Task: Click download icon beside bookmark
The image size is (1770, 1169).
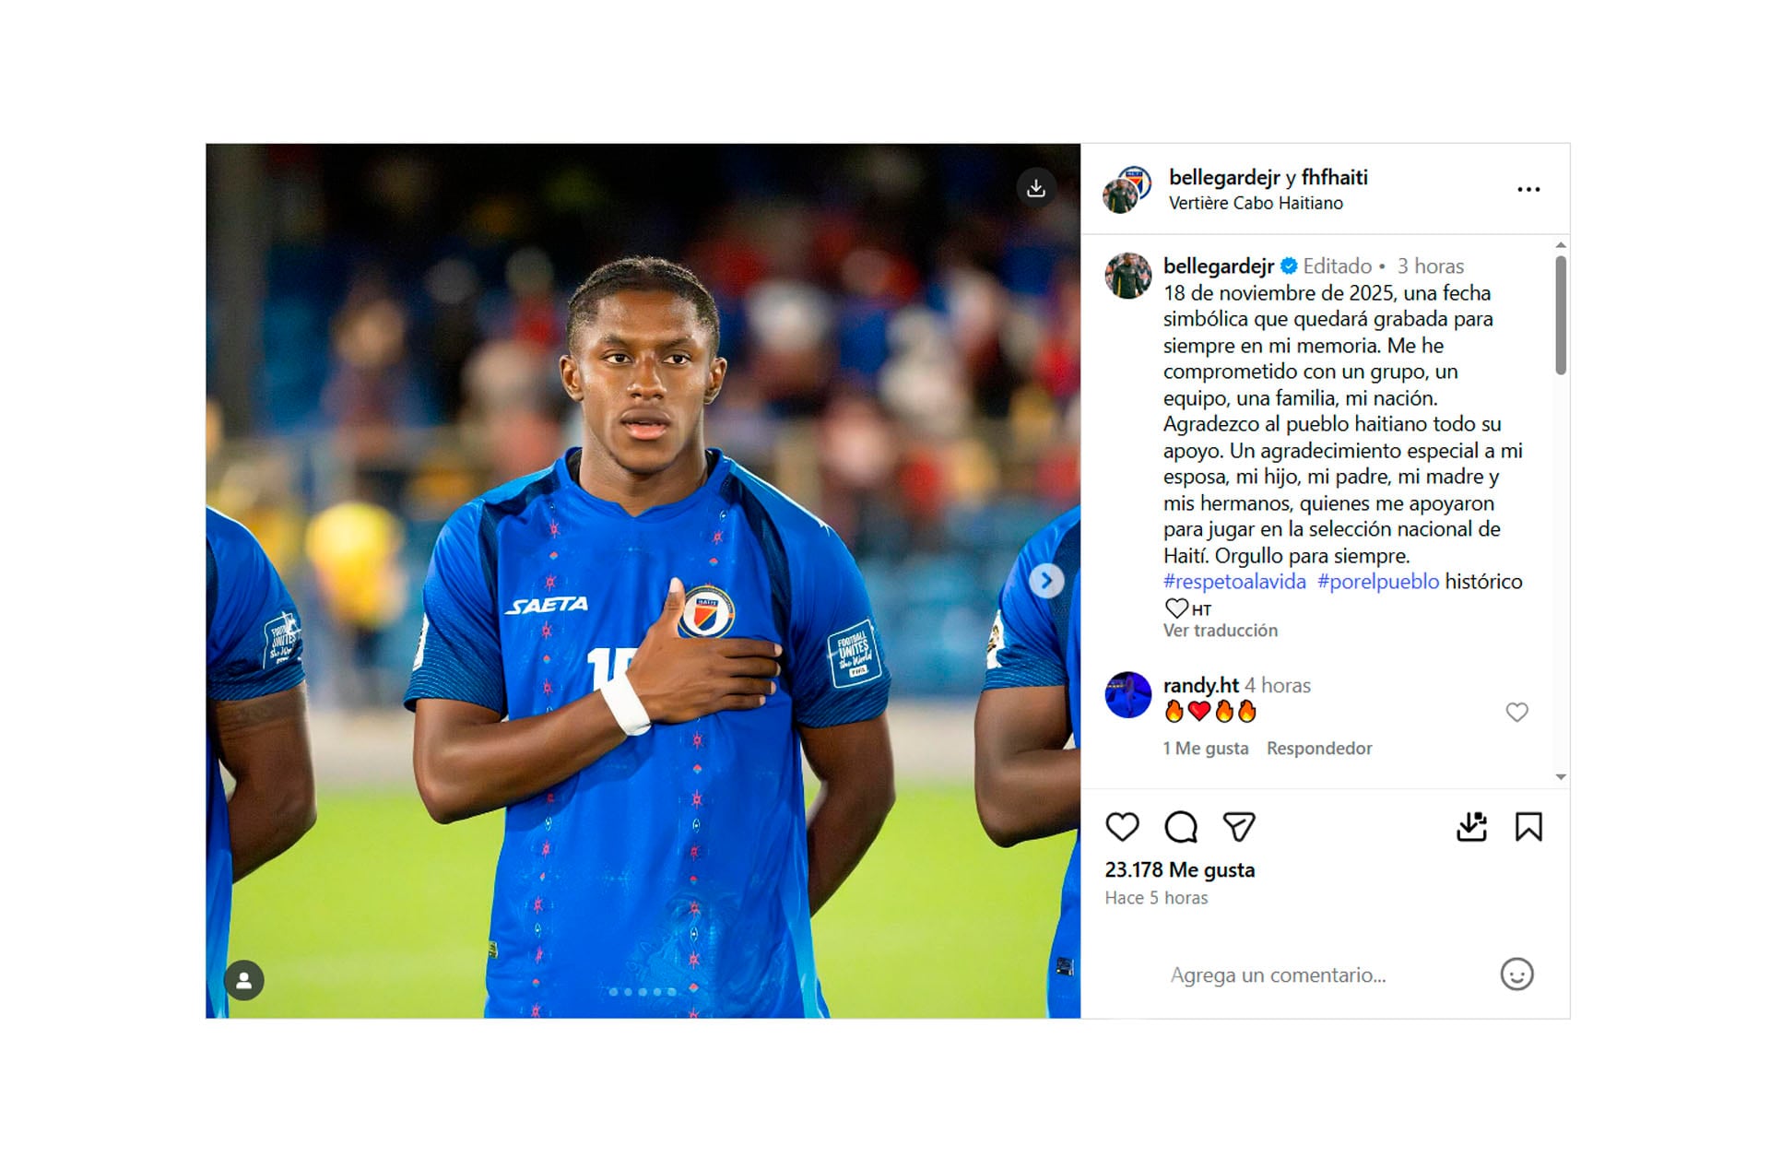Action: [1472, 827]
